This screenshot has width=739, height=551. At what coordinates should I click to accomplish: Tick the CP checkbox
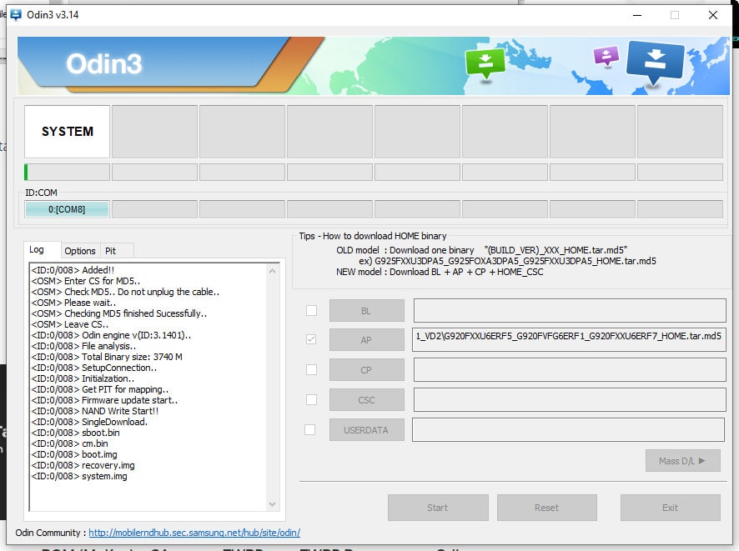[311, 369]
